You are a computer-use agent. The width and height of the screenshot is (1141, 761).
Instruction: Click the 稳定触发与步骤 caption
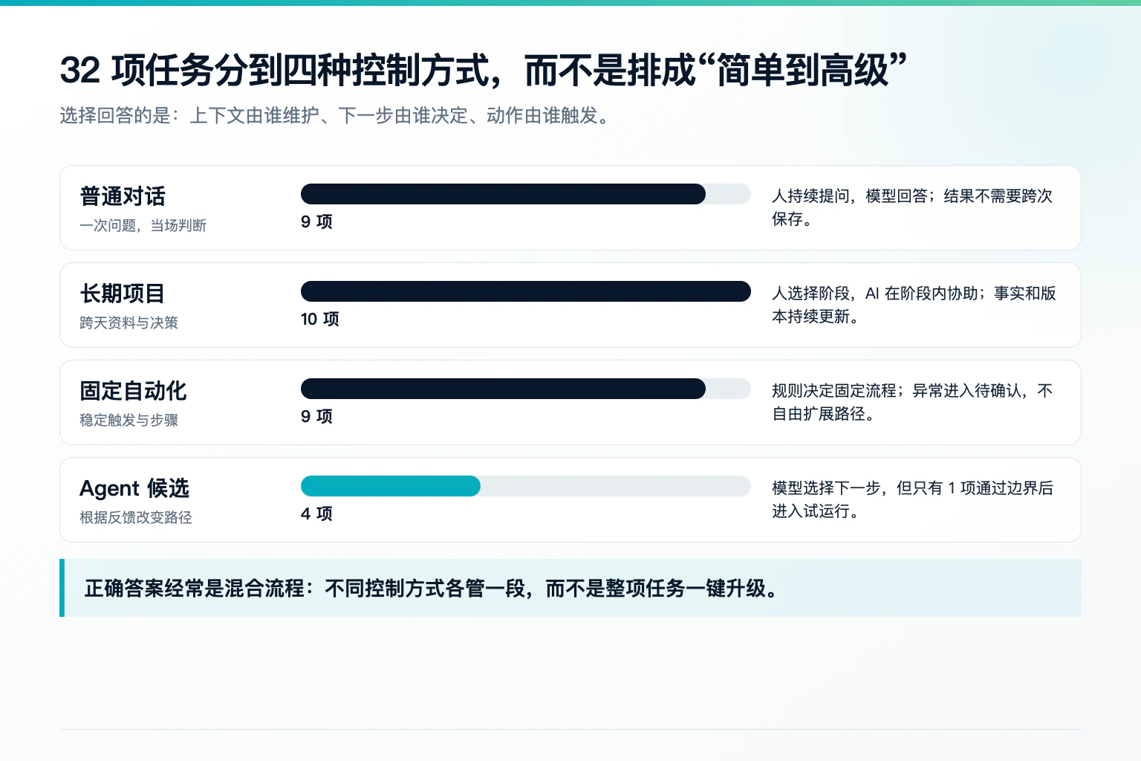click(x=129, y=420)
